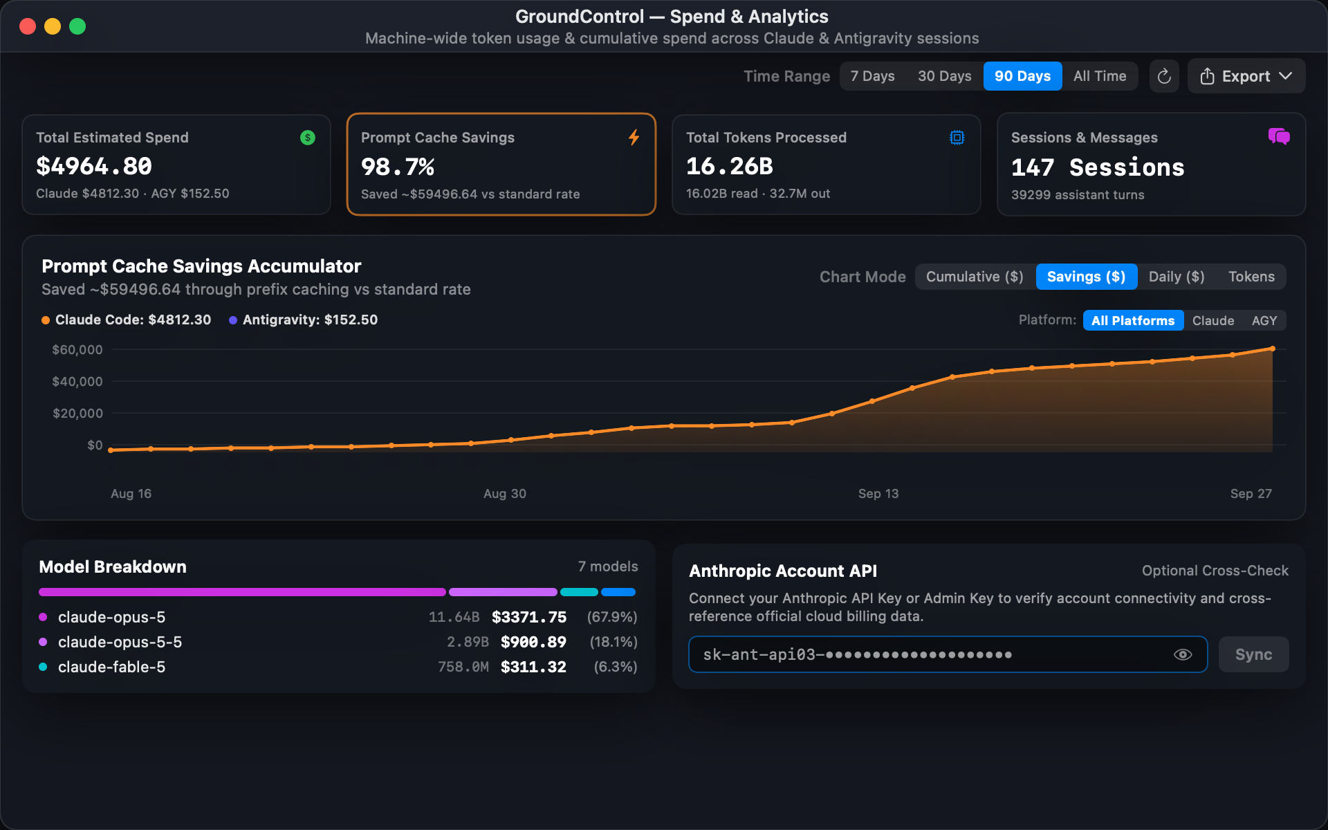Select the 30 Days time range

pyautogui.click(x=944, y=76)
